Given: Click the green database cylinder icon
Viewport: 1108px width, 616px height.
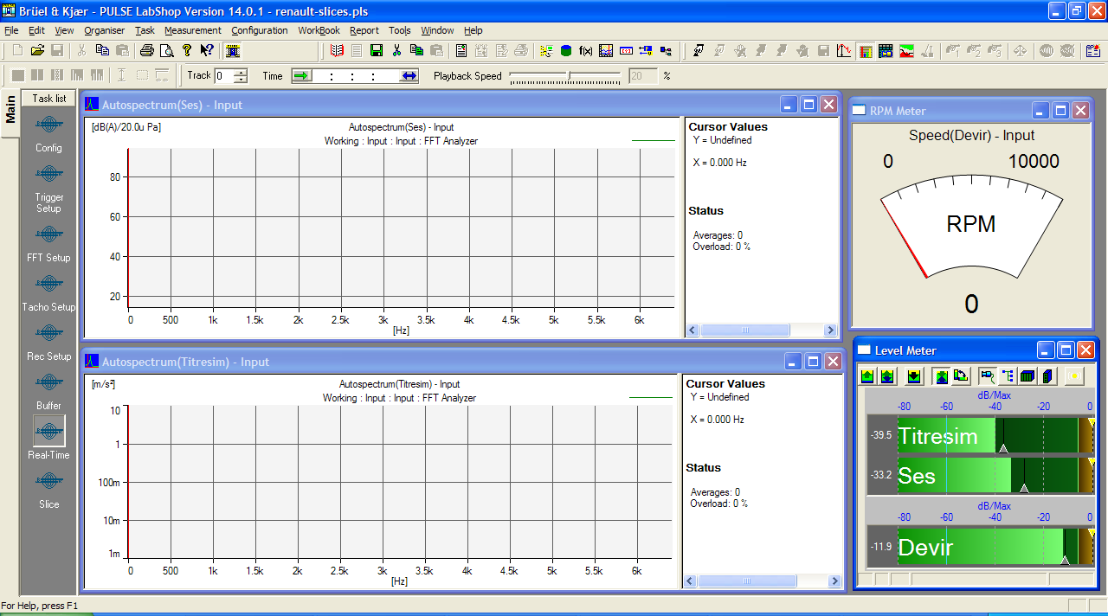Looking at the screenshot, I should 566,51.
